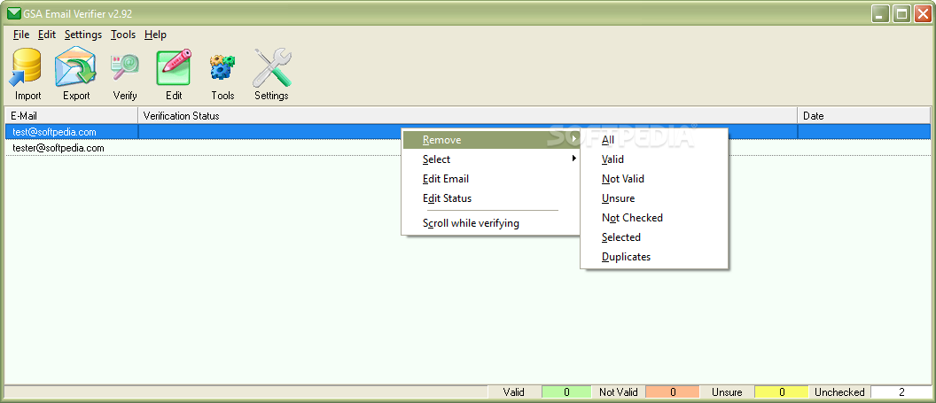Screen dimensions: 936x403
Task: Open the Tools gears toolbar icon
Action: point(222,68)
